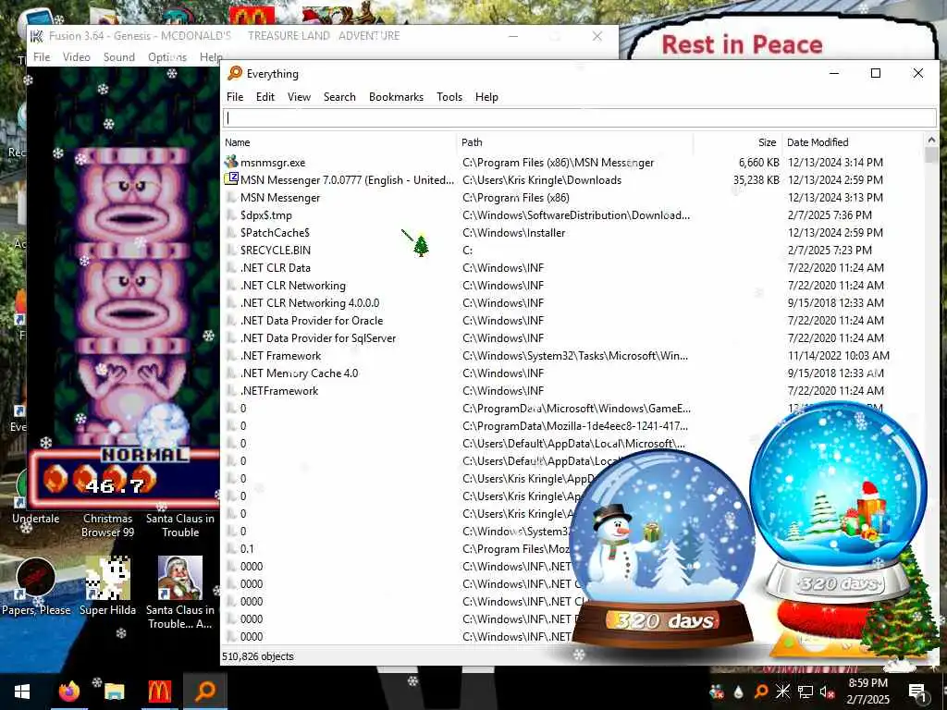Click the volume muted tray icon
Image resolution: width=947 pixels, height=710 pixels.
tap(827, 692)
